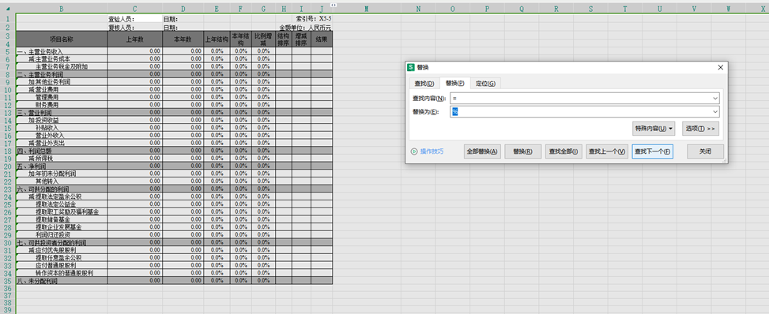Click the 查找全部(I) button

coord(564,151)
